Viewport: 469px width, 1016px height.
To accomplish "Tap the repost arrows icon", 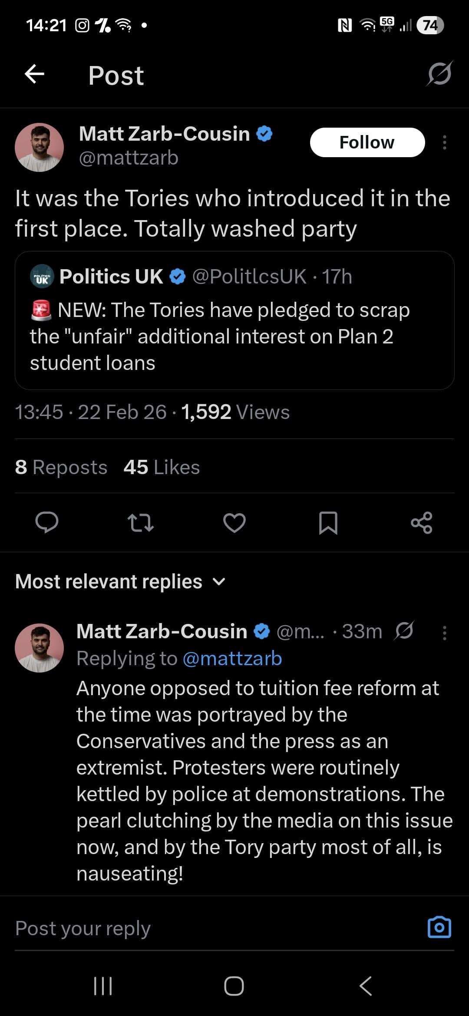I will (140, 522).
